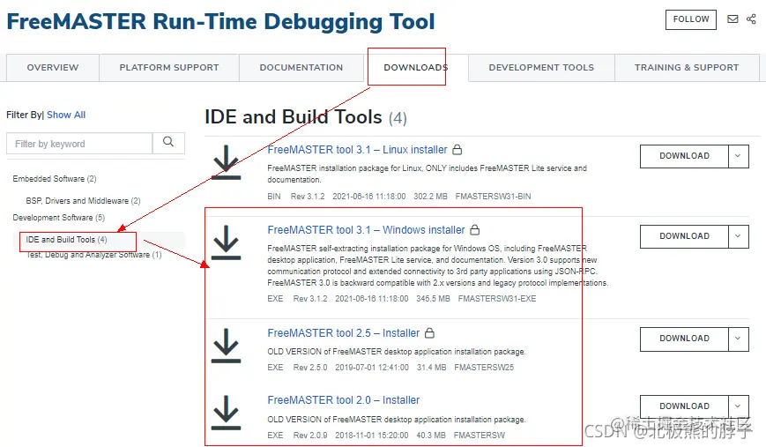Click the lock icon beside Linux installer

coord(457,150)
